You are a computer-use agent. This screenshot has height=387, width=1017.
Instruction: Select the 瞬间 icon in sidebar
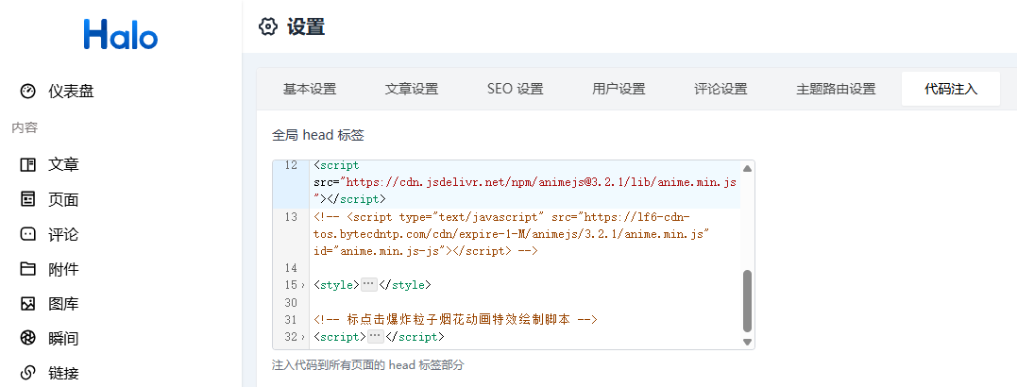[x=27, y=338]
